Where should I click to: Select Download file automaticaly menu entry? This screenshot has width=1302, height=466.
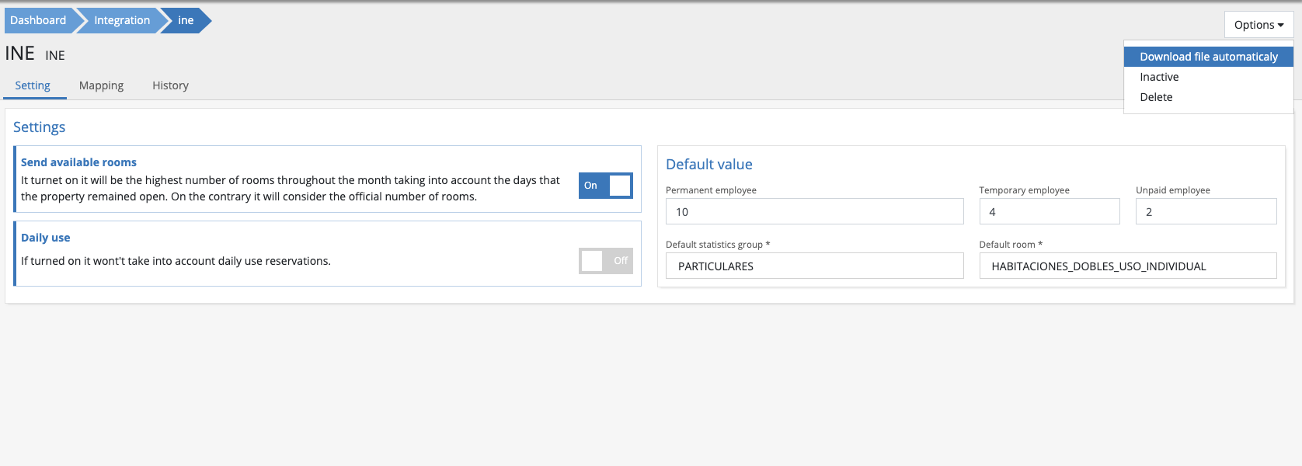click(1208, 57)
